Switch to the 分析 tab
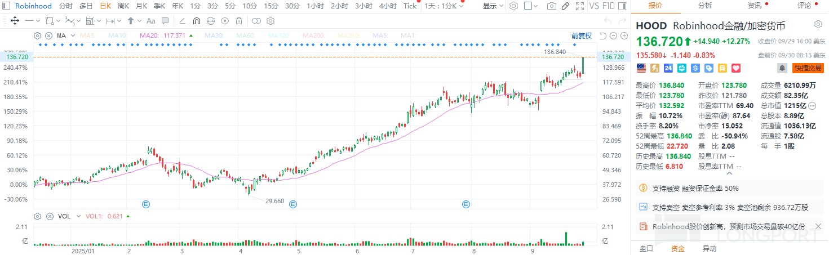This screenshot has height=255, width=829. tap(704, 6)
